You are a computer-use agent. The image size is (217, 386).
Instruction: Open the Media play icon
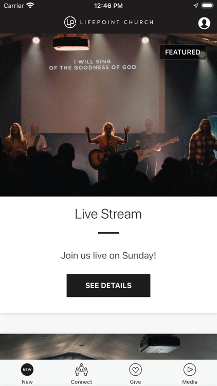tap(190, 370)
